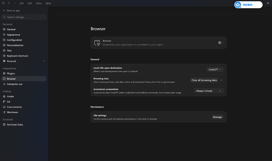Open the Help menu

click(48, 3)
